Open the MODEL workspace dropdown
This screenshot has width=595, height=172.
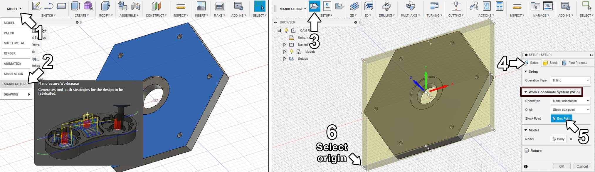(x=14, y=9)
